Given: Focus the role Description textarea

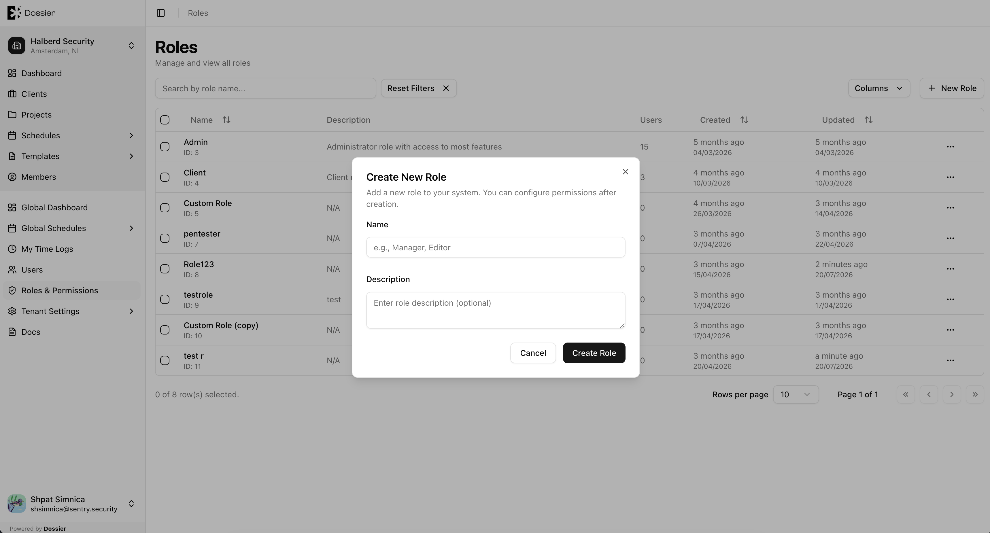Looking at the screenshot, I should pyautogui.click(x=495, y=310).
